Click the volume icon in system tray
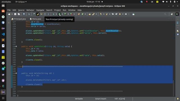This screenshot has width=180, height=101. 167,2
